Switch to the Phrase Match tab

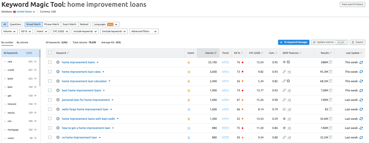pyautogui.click(x=51, y=24)
